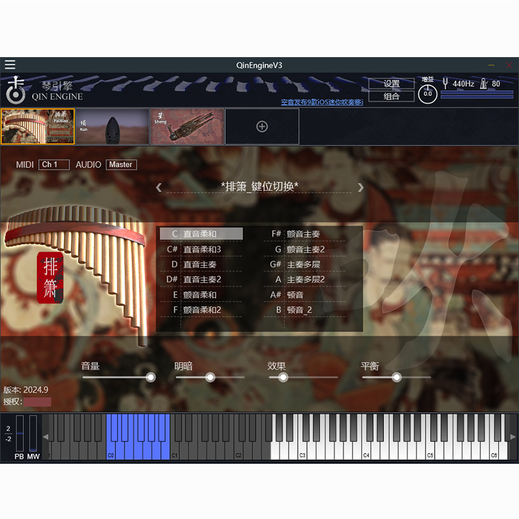Screen dimensions: 519x519
Task: Shift keyboard right with arrow
Action: pyautogui.click(x=513, y=437)
